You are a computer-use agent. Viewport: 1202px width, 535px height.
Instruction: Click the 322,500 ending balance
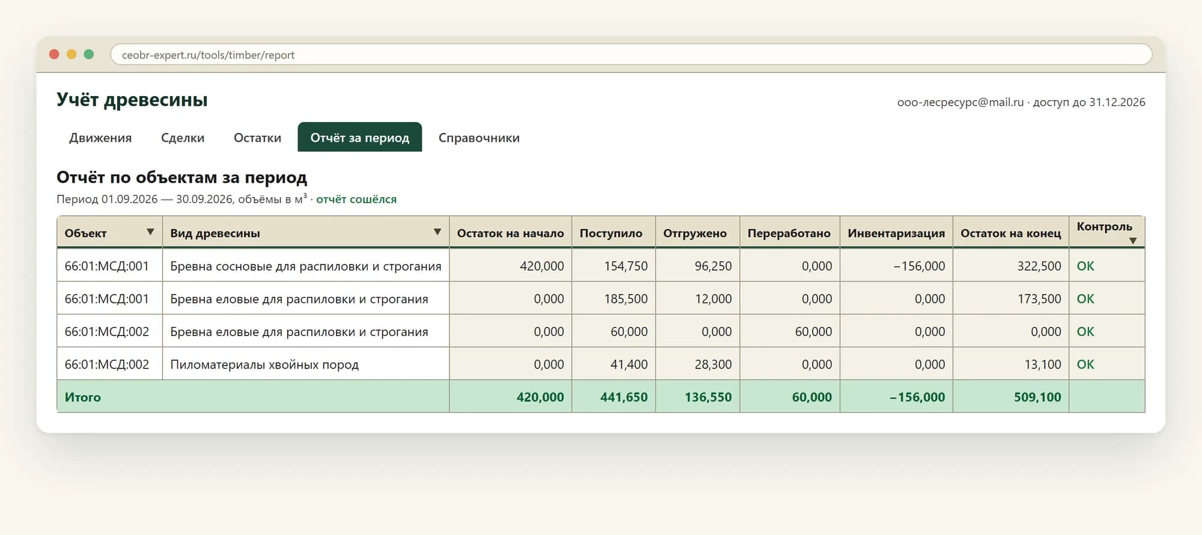[x=1039, y=266]
